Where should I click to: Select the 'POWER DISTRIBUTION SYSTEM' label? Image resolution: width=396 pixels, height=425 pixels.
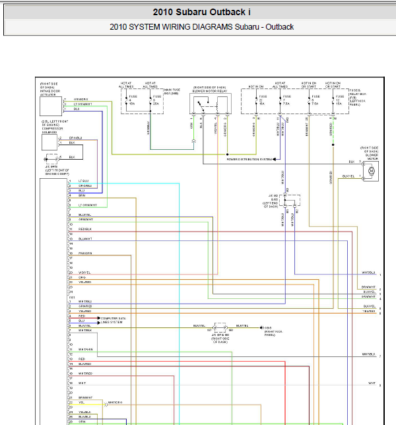click(x=249, y=160)
